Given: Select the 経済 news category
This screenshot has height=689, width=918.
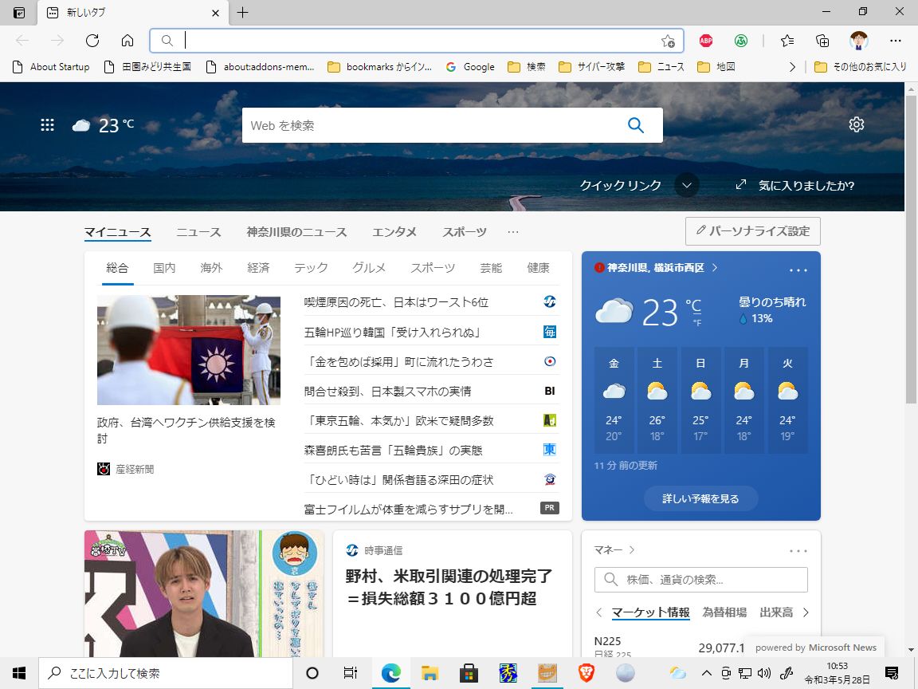Looking at the screenshot, I should click(x=258, y=268).
